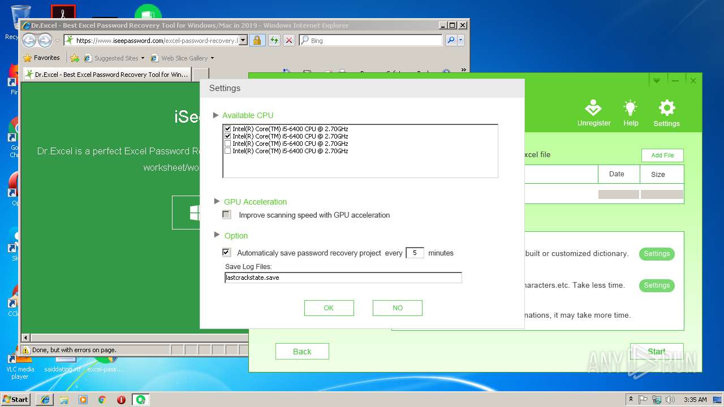This screenshot has width=724, height=407.
Task: Open Help lightbulb in Dr.Excel header
Action: pos(631,113)
